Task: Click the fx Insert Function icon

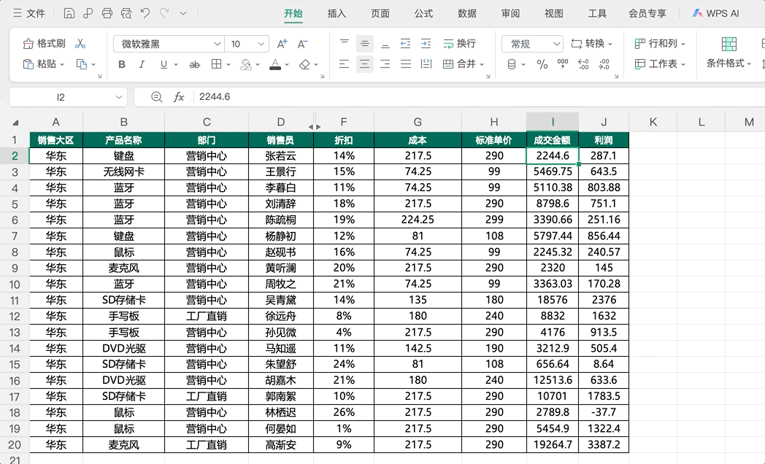Action: pos(179,97)
